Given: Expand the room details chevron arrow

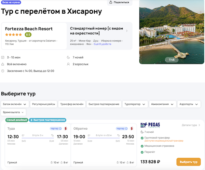Looking at the screenshot, I should (x=127, y=31).
